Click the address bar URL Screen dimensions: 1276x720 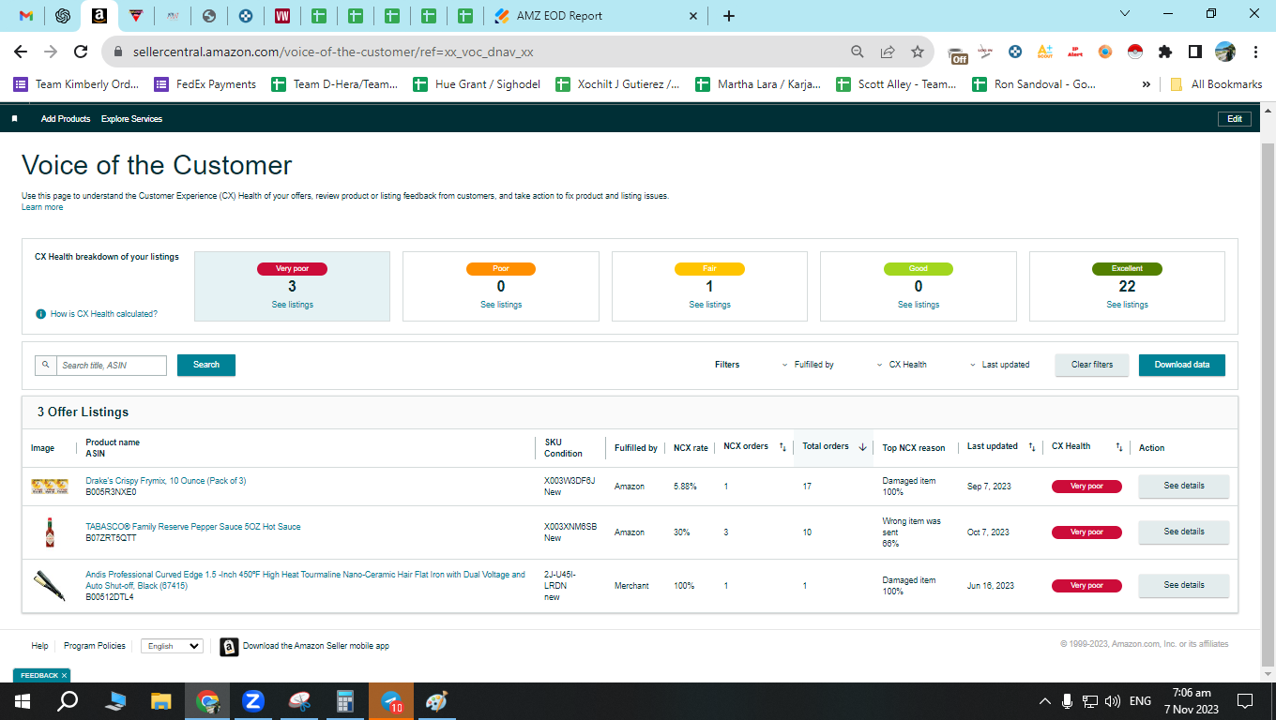point(333,52)
